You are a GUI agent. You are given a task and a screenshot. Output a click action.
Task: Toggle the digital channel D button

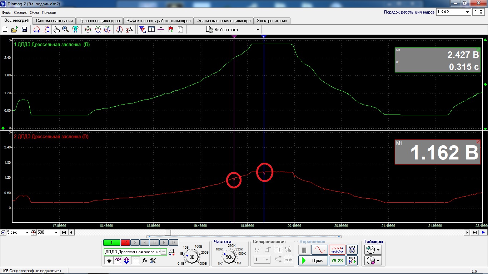coord(173,243)
